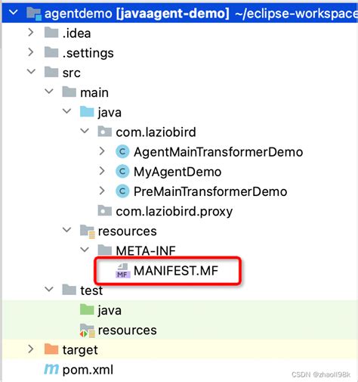Collapse the src folder
Viewport: 358px width, 382px height.
[x=31, y=72]
